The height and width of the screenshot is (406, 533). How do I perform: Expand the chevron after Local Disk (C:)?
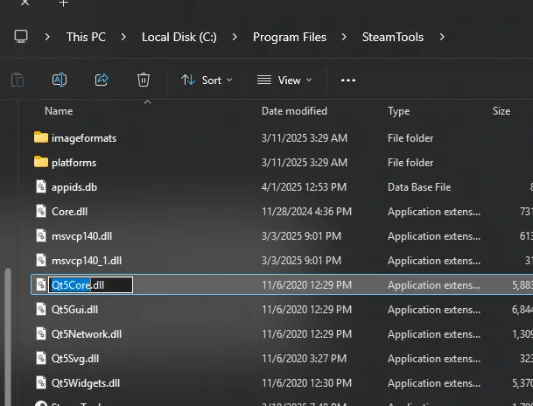pos(235,37)
